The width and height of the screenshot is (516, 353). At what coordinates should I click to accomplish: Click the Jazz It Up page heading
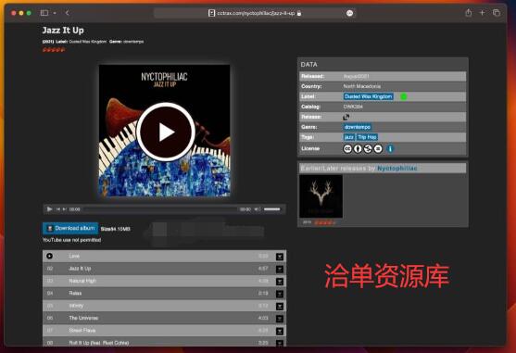click(63, 31)
